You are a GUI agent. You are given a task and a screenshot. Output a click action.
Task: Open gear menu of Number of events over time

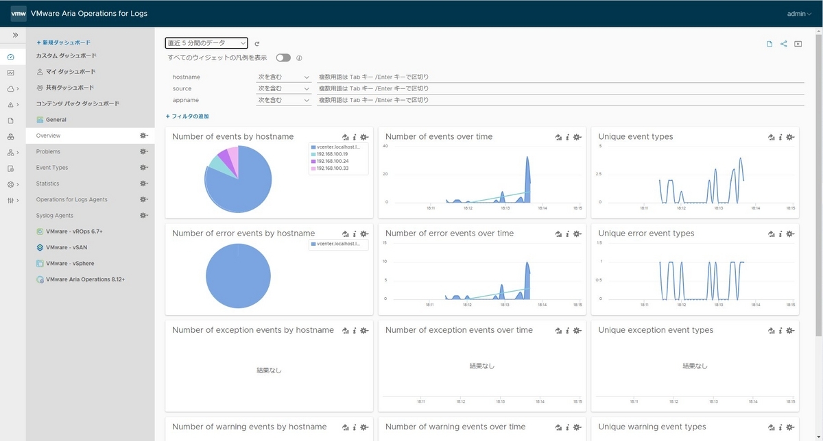click(577, 137)
